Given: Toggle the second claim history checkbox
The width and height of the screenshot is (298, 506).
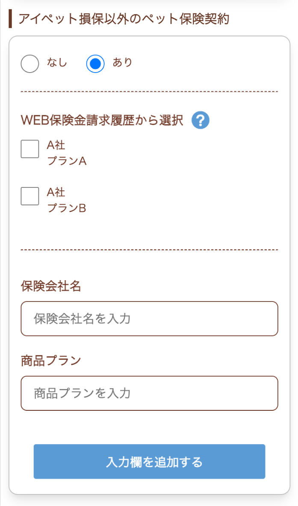Looking at the screenshot, I should click(30, 196).
